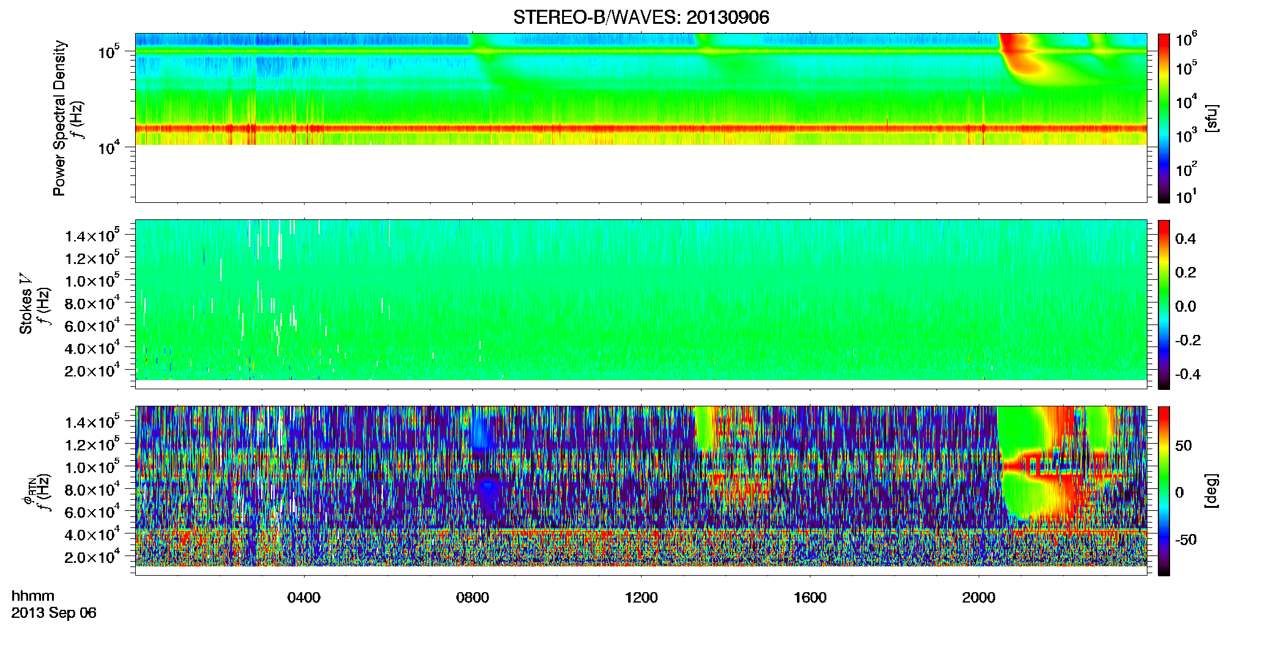Click the Power Spectral Density axis label

point(59,118)
